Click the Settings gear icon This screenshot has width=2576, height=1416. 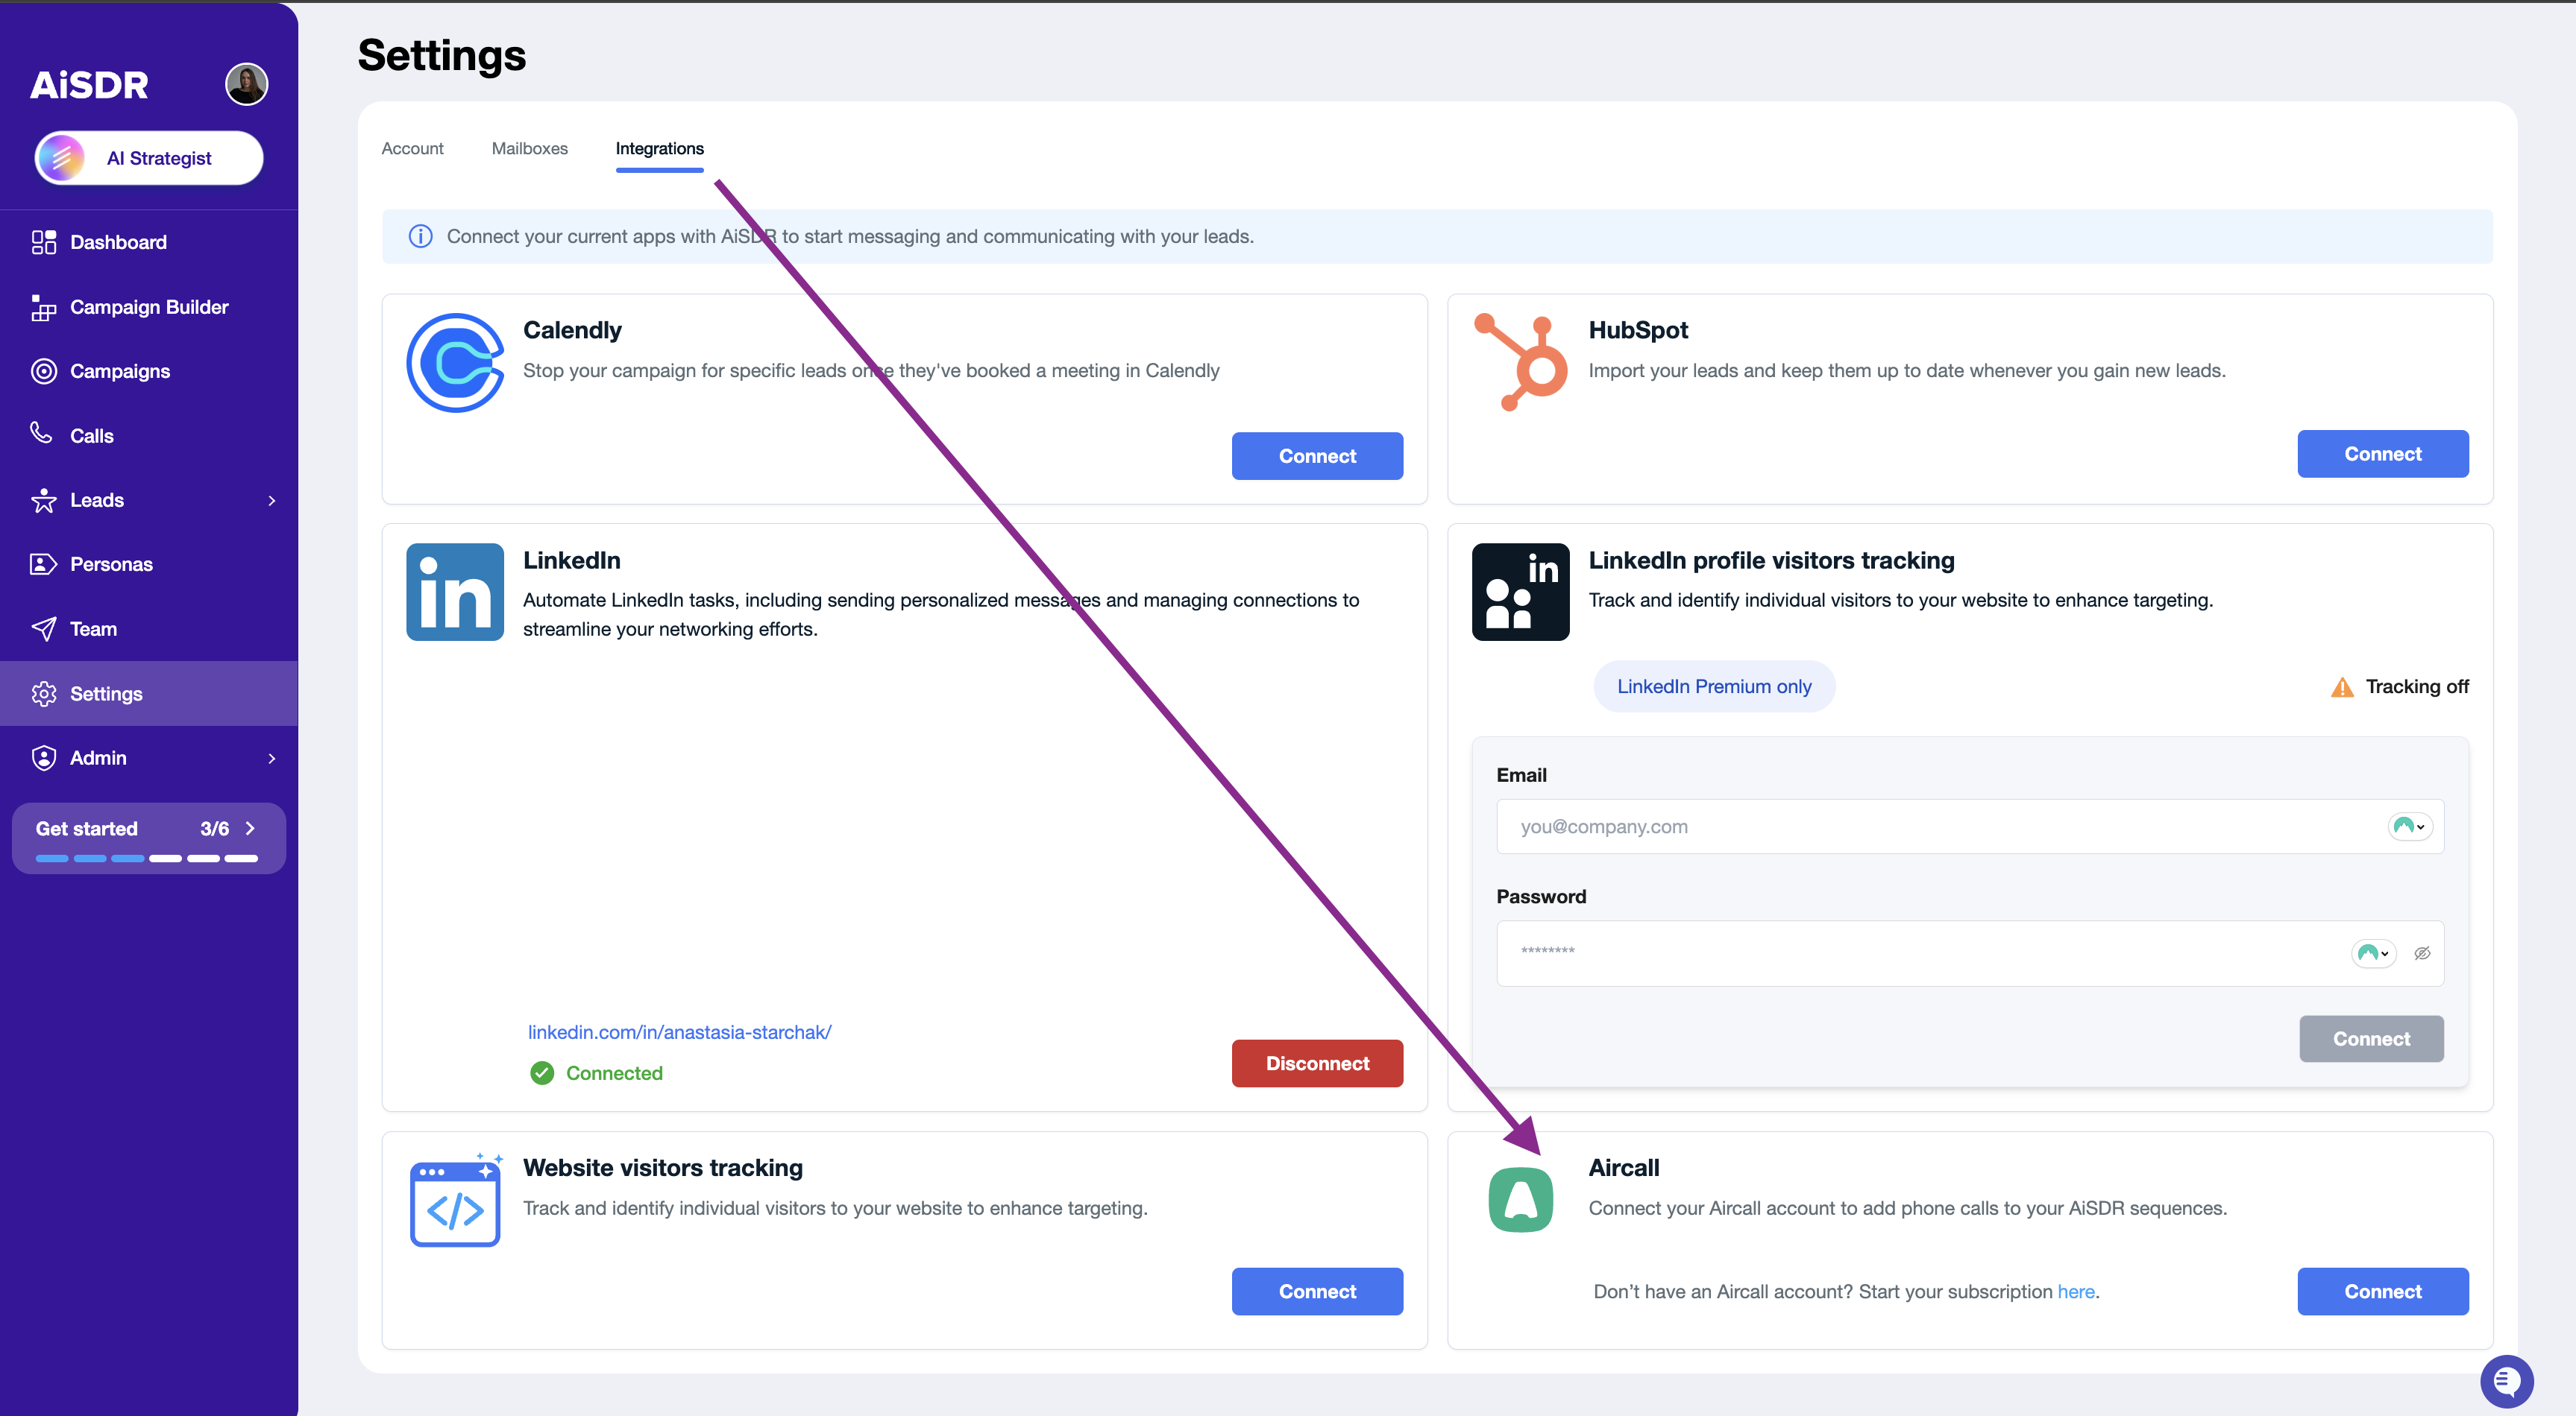43,694
